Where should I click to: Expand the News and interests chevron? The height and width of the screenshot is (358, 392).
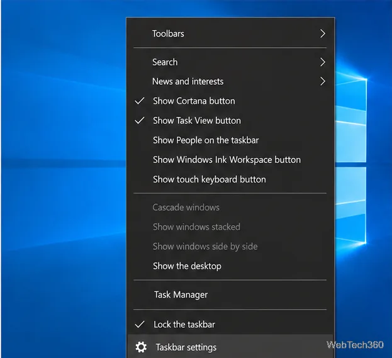[x=323, y=81]
